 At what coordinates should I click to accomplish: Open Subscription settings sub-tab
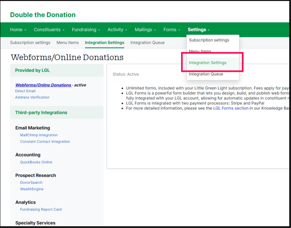[30, 43]
